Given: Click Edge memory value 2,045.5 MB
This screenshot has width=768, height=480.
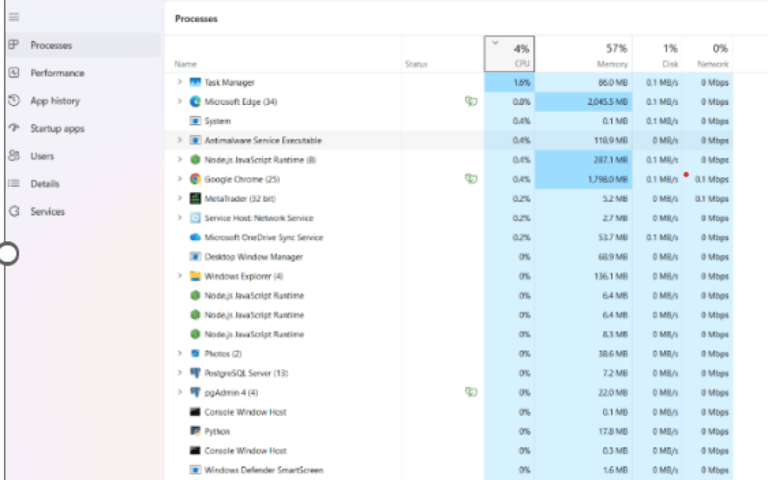Looking at the screenshot, I should pyautogui.click(x=608, y=102).
